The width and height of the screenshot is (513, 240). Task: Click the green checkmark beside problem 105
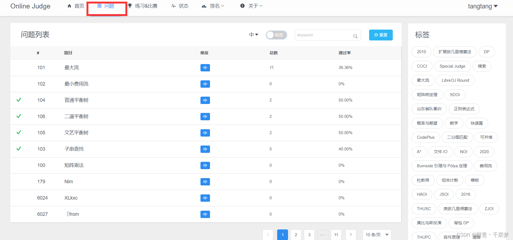pyautogui.click(x=19, y=132)
